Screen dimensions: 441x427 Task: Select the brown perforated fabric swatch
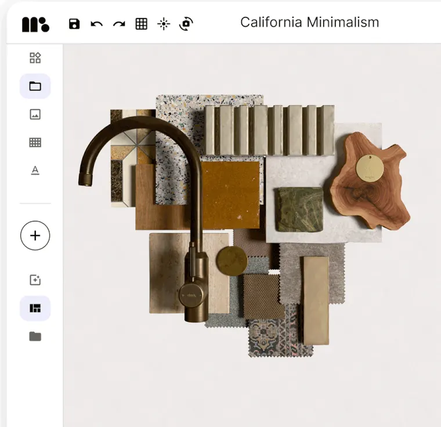point(264,296)
